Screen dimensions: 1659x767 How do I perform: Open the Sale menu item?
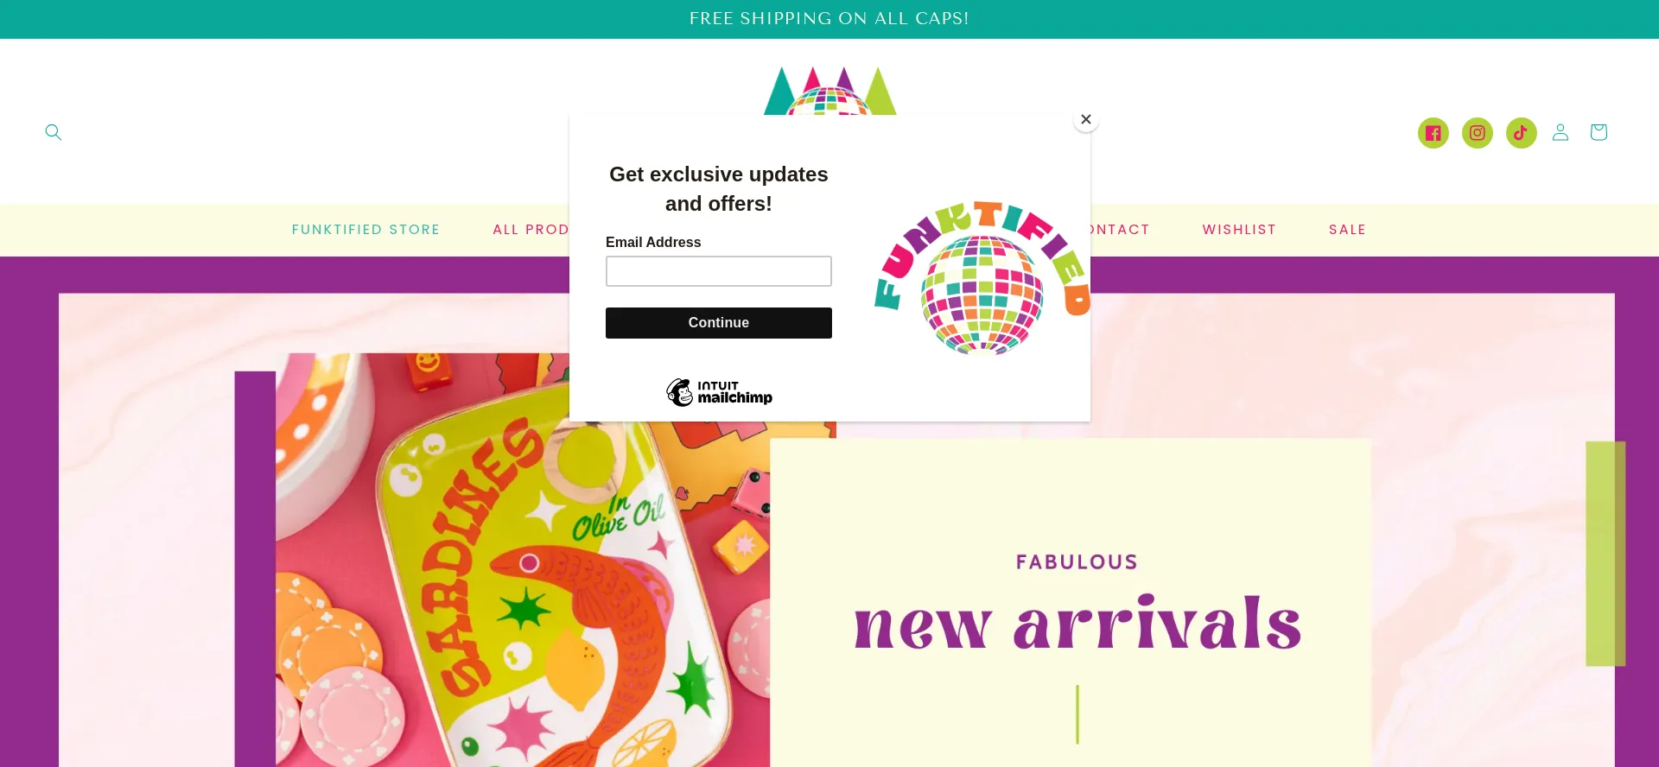[1347, 230]
